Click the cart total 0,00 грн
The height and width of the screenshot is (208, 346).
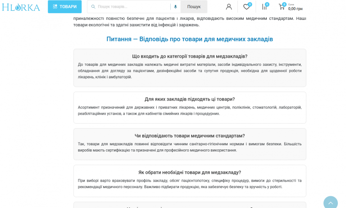pyautogui.click(x=295, y=9)
